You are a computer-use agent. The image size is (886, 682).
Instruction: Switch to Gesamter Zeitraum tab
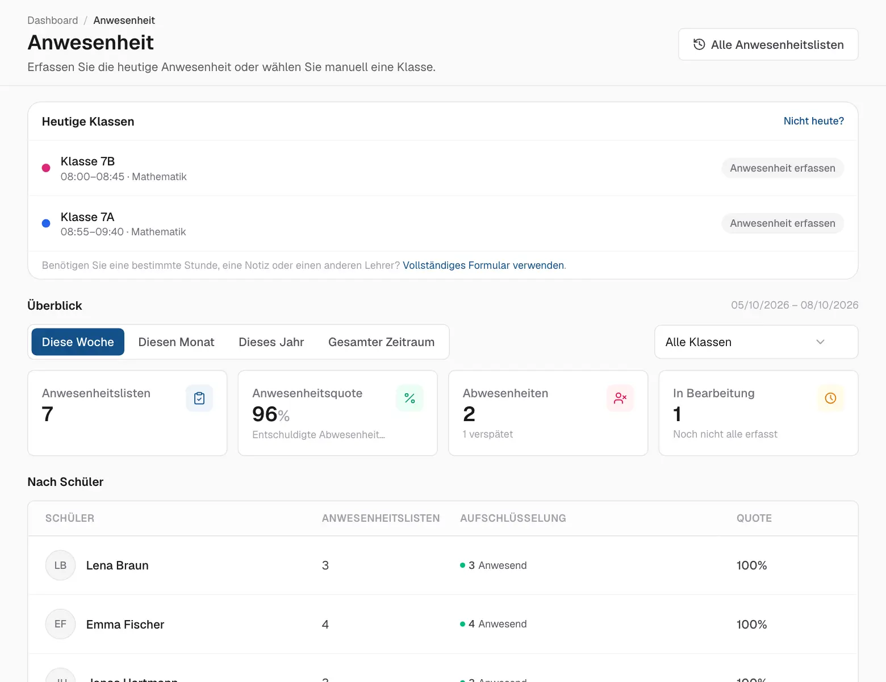(x=381, y=342)
